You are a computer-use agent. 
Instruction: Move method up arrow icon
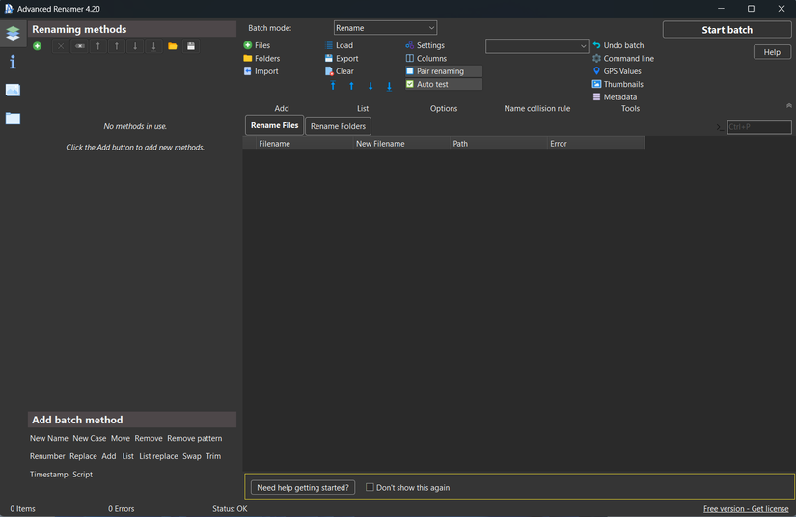point(117,46)
